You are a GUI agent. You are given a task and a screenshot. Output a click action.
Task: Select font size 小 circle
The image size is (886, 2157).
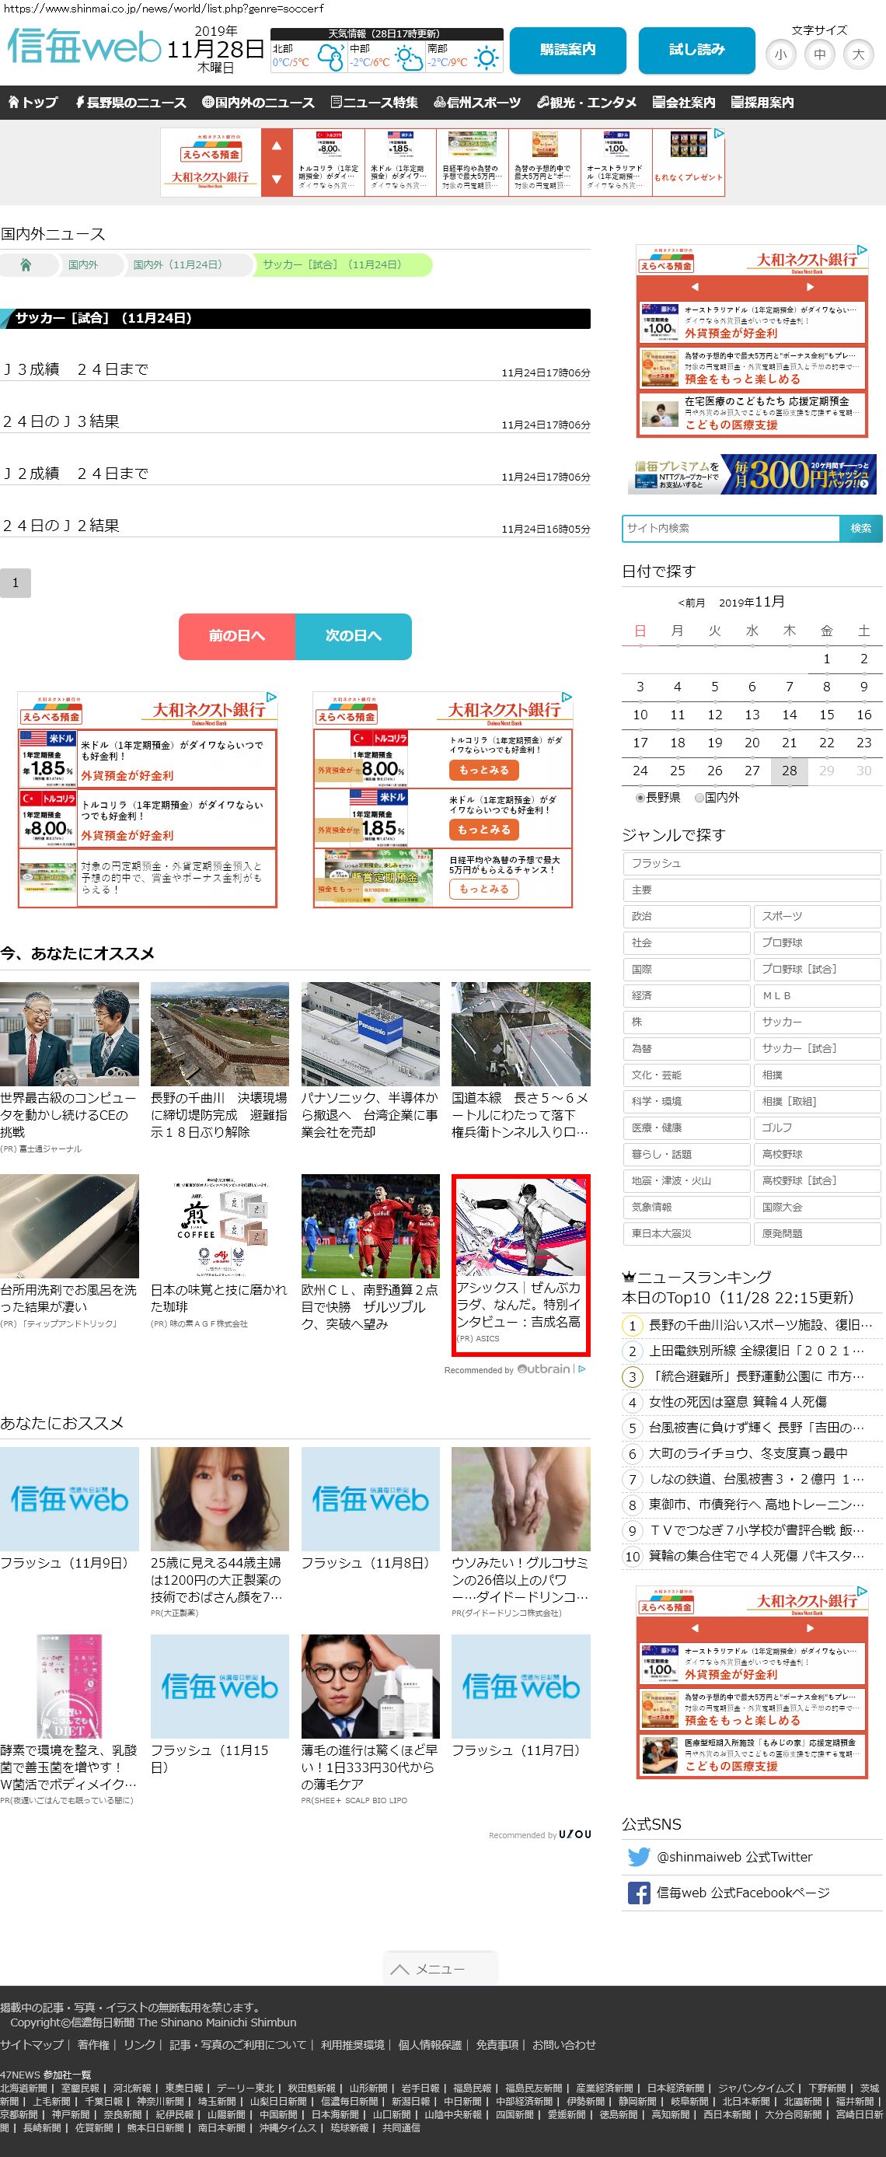(x=780, y=55)
